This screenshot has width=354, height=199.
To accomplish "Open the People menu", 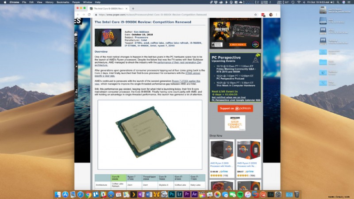I will tap(76, 2).
